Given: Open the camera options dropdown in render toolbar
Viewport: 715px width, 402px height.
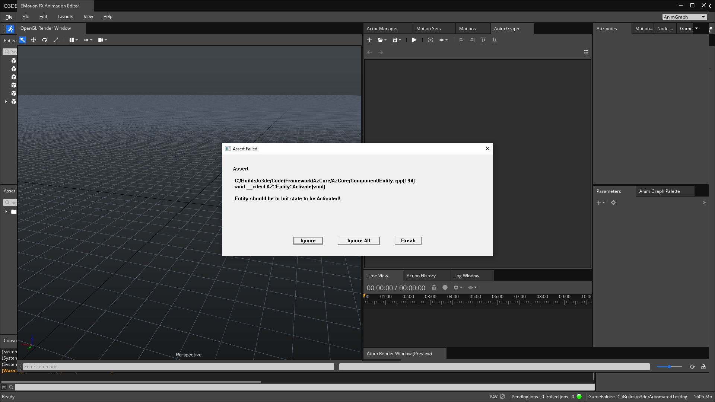Looking at the screenshot, I should (102, 40).
